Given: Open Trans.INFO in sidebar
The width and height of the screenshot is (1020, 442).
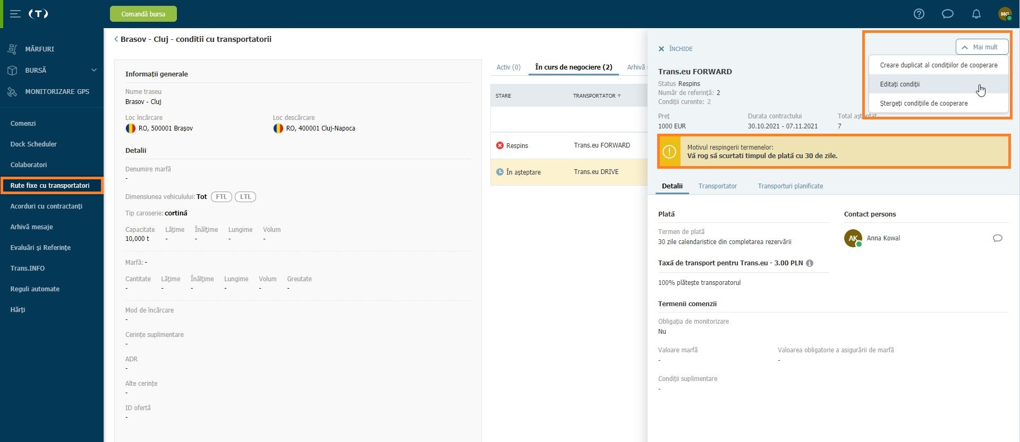Looking at the screenshot, I should click(x=28, y=268).
